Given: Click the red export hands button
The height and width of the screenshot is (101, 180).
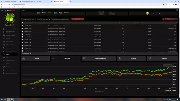Looking at the screenshot, I should pyautogui.click(x=170, y=19).
